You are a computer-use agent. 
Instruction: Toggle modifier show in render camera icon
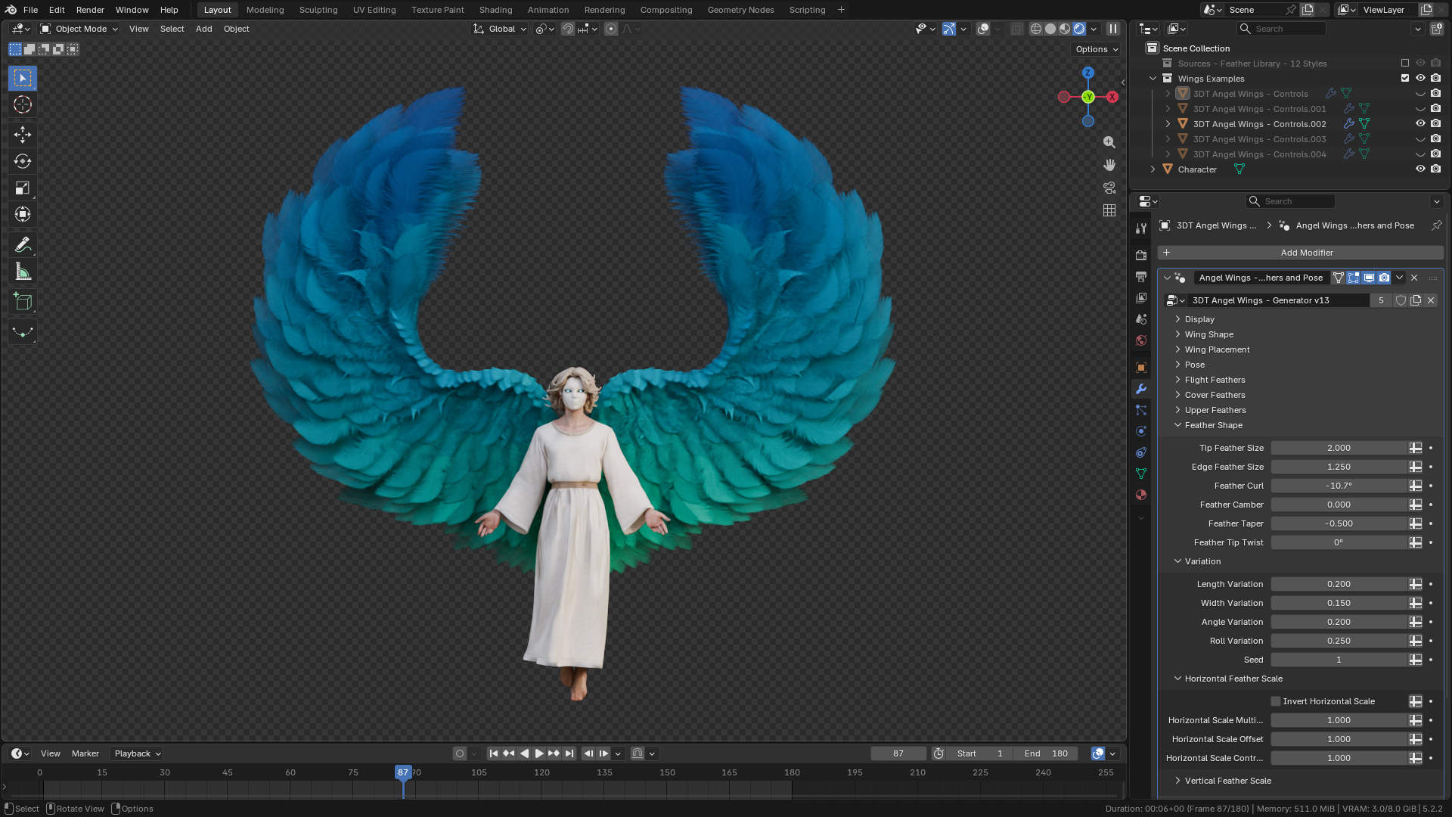click(x=1384, y=278)
